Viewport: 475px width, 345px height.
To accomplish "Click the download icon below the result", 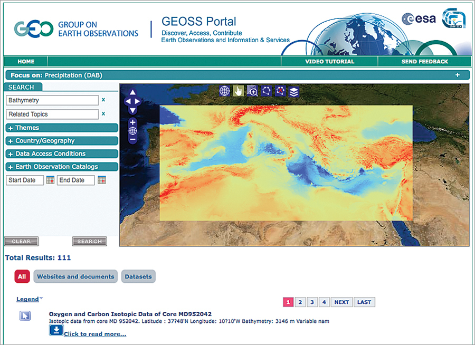I will point(55,330).
